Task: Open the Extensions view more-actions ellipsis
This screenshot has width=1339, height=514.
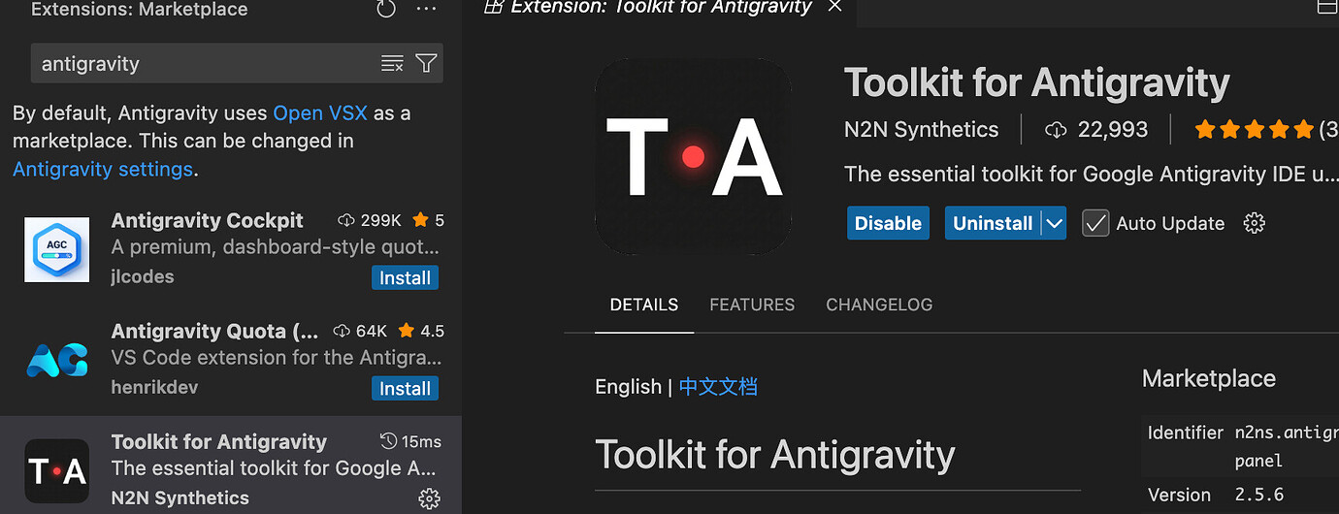Action: (426, 9)
